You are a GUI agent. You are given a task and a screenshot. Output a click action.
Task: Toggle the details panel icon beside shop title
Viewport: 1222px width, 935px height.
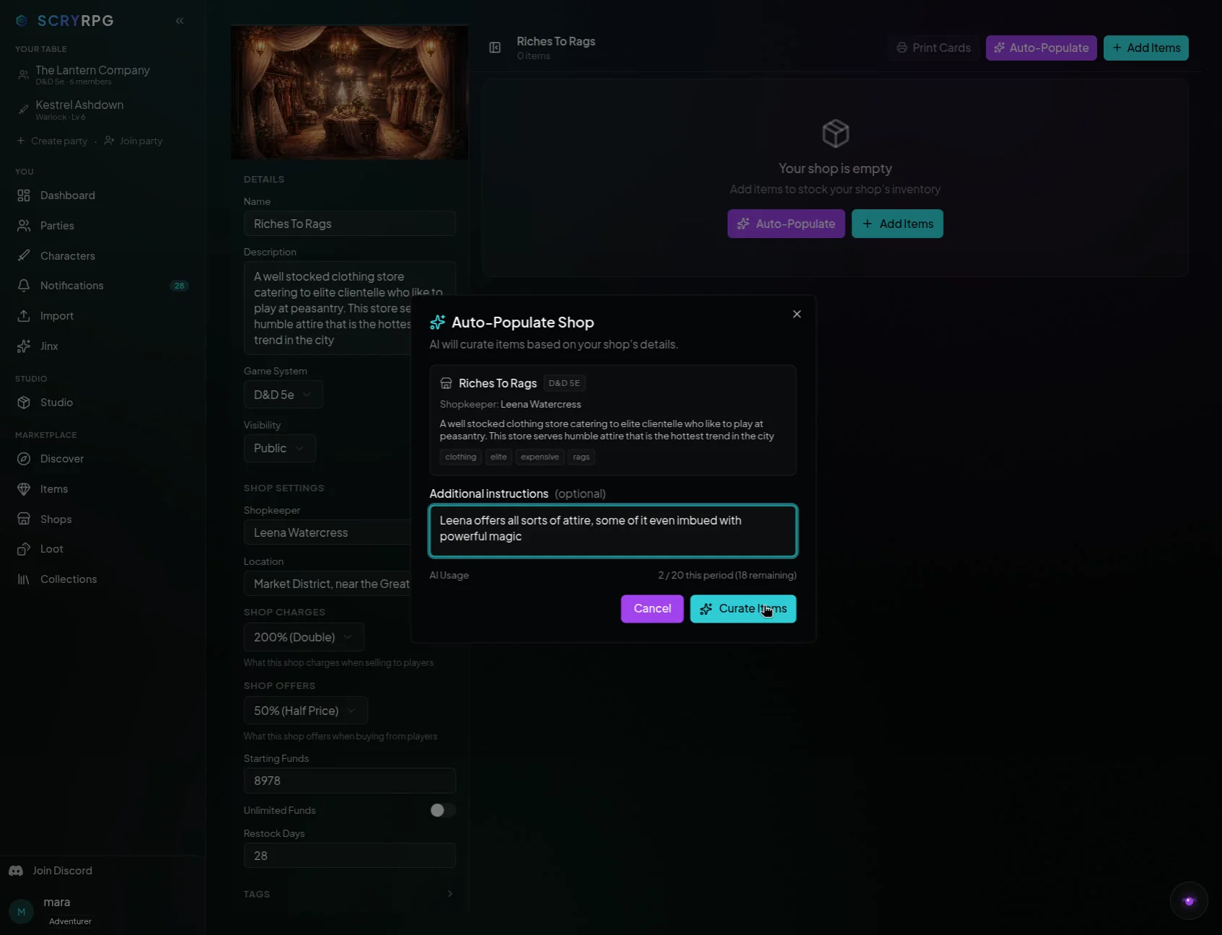point(495,48)
